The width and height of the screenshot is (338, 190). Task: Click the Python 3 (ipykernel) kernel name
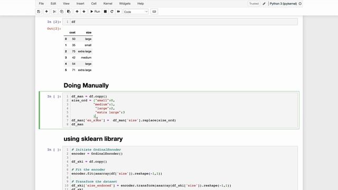click(283, 4)
